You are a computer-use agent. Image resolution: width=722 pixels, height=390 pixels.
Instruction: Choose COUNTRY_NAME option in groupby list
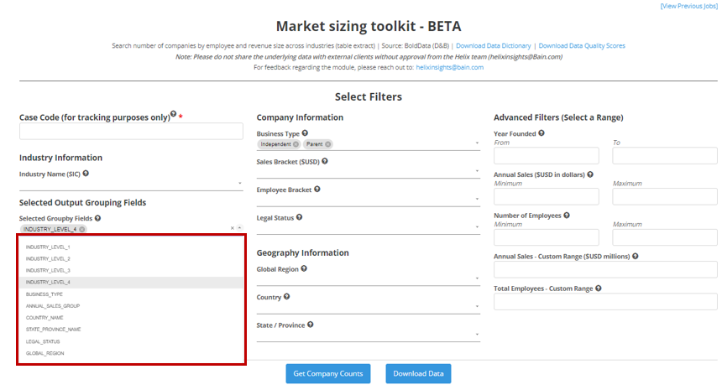[x=44, y=318]
